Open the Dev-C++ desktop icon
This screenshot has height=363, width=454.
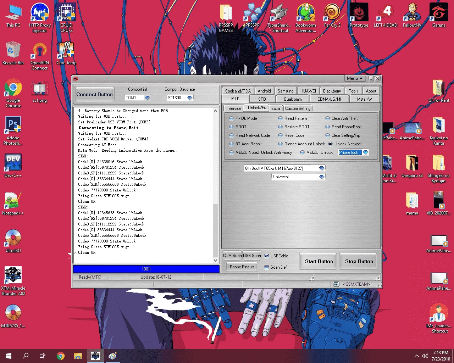click(13, 165)
